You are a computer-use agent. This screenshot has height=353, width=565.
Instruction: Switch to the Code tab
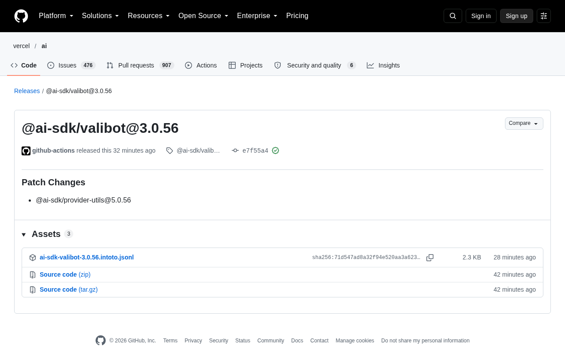pyautogui.click(x=24, y=65)
